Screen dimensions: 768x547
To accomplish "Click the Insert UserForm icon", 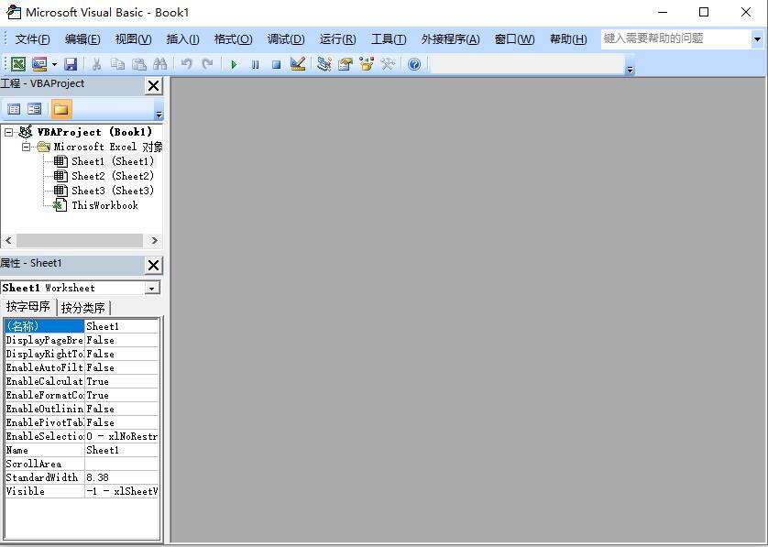I will pos(39,64).
